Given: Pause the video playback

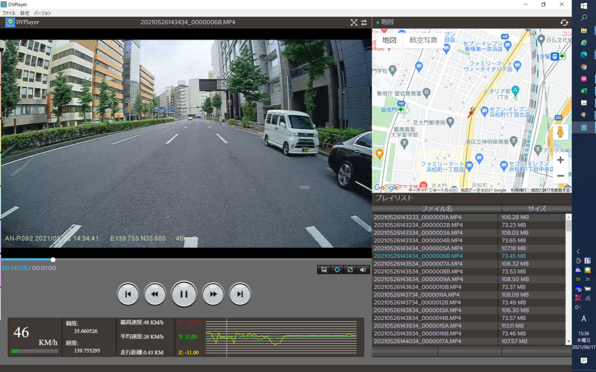Looking at the screenshot, I should tap(184, 294).
